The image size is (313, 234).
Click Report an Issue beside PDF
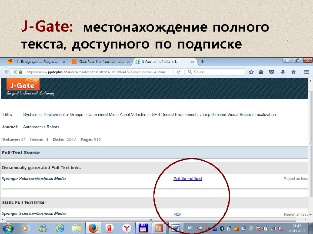pyautogui.click(x=296, y=214)
